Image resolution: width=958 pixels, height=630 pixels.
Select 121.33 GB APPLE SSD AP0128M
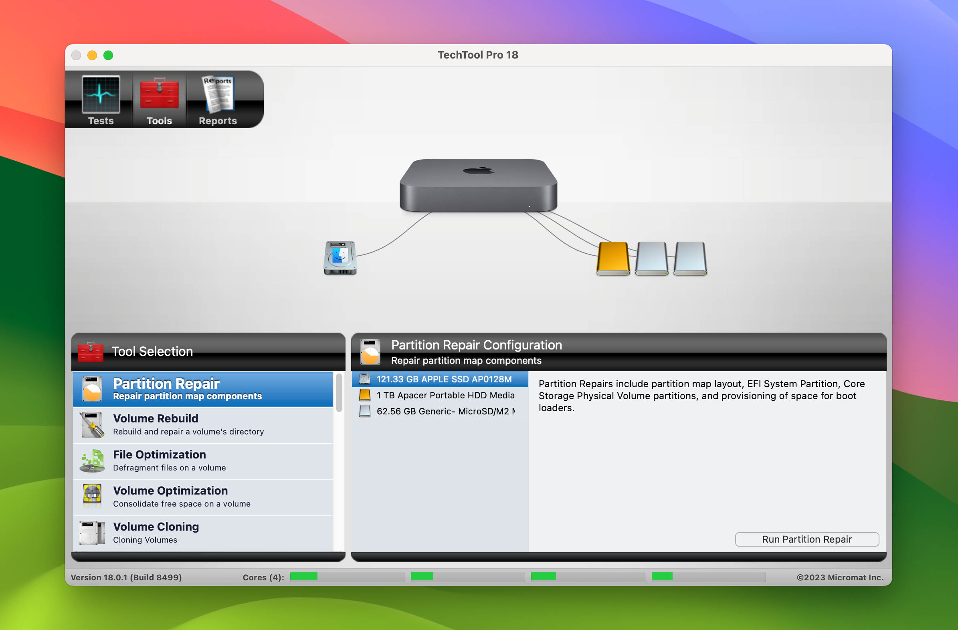click(x=440, y=379)
